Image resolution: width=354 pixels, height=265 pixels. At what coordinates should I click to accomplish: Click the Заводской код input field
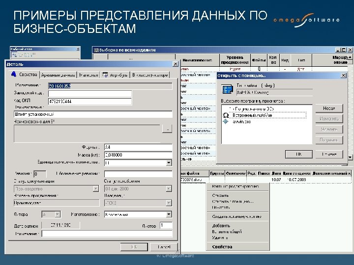[90, 94]
